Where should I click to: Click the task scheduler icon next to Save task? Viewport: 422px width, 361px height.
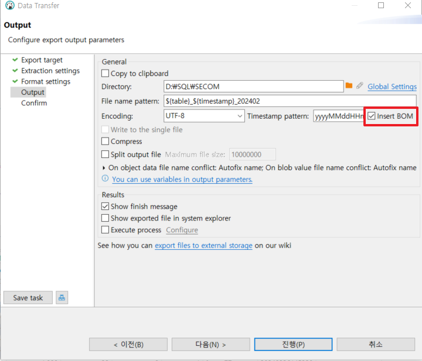pyautogui.click(x=62, y=298)
